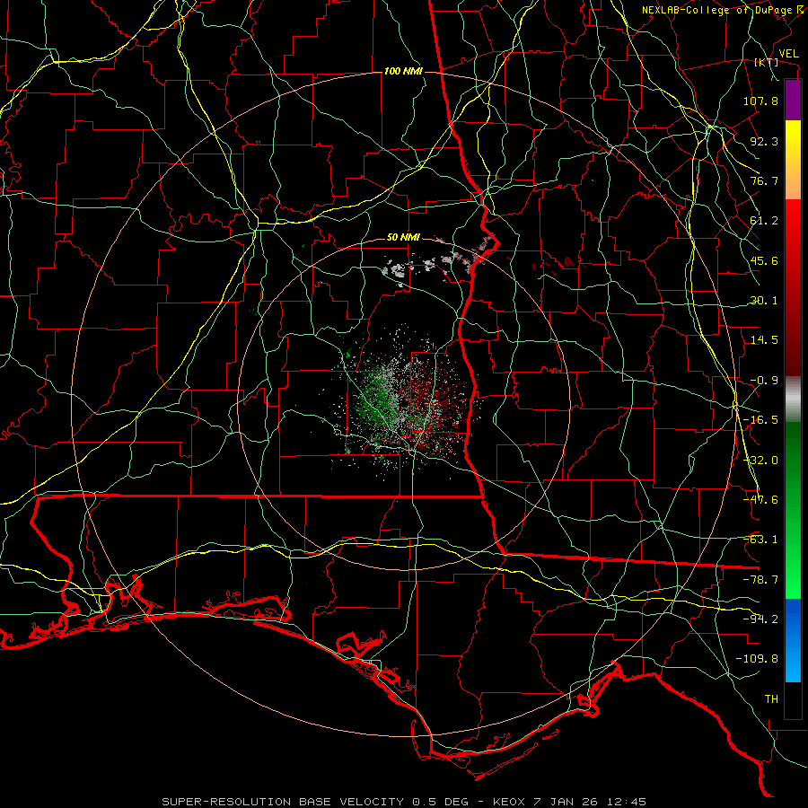Click the 45.6 velocity scale value
Viewport: 808px width, 808px height.
click(x=764, y=260)
